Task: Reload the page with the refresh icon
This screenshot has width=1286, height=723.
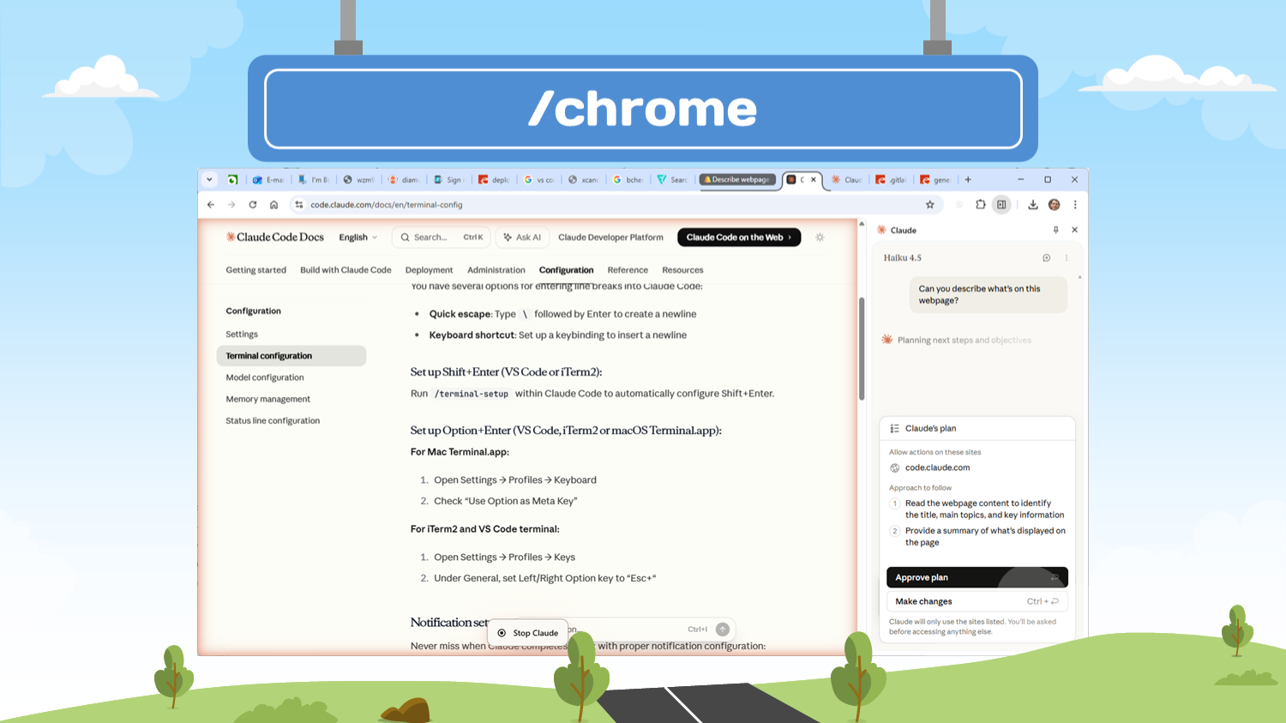Action: tap(253, 205)
